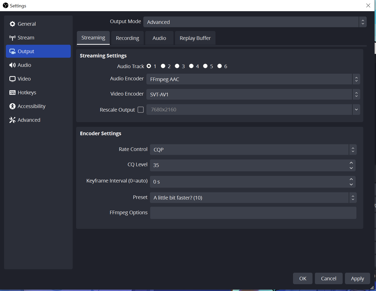This screenshot has height=291, width=376.
Task: Click the Cancel button
Action: pyautogui.click(x=329, y=279)
